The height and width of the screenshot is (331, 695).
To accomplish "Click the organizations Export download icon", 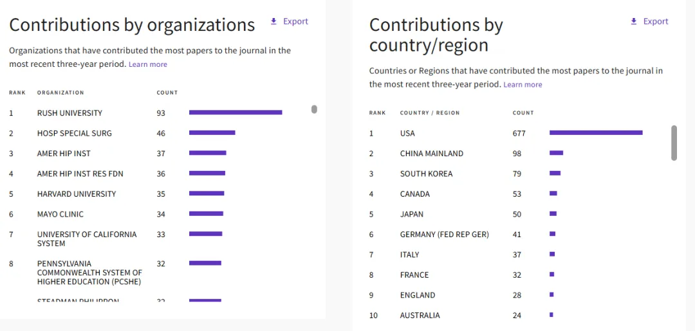I will point(273,21).
